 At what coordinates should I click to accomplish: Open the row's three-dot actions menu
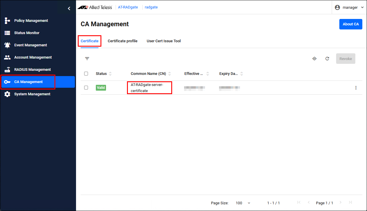[356, 88]
